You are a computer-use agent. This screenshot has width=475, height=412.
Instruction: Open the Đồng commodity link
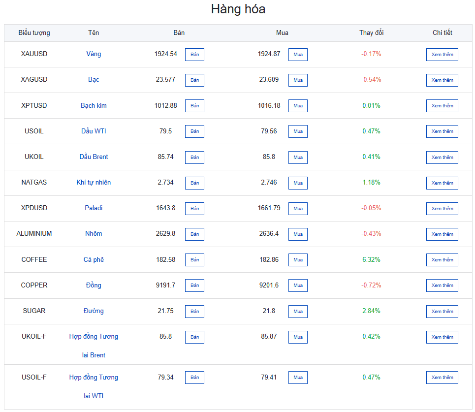[94, 285]
